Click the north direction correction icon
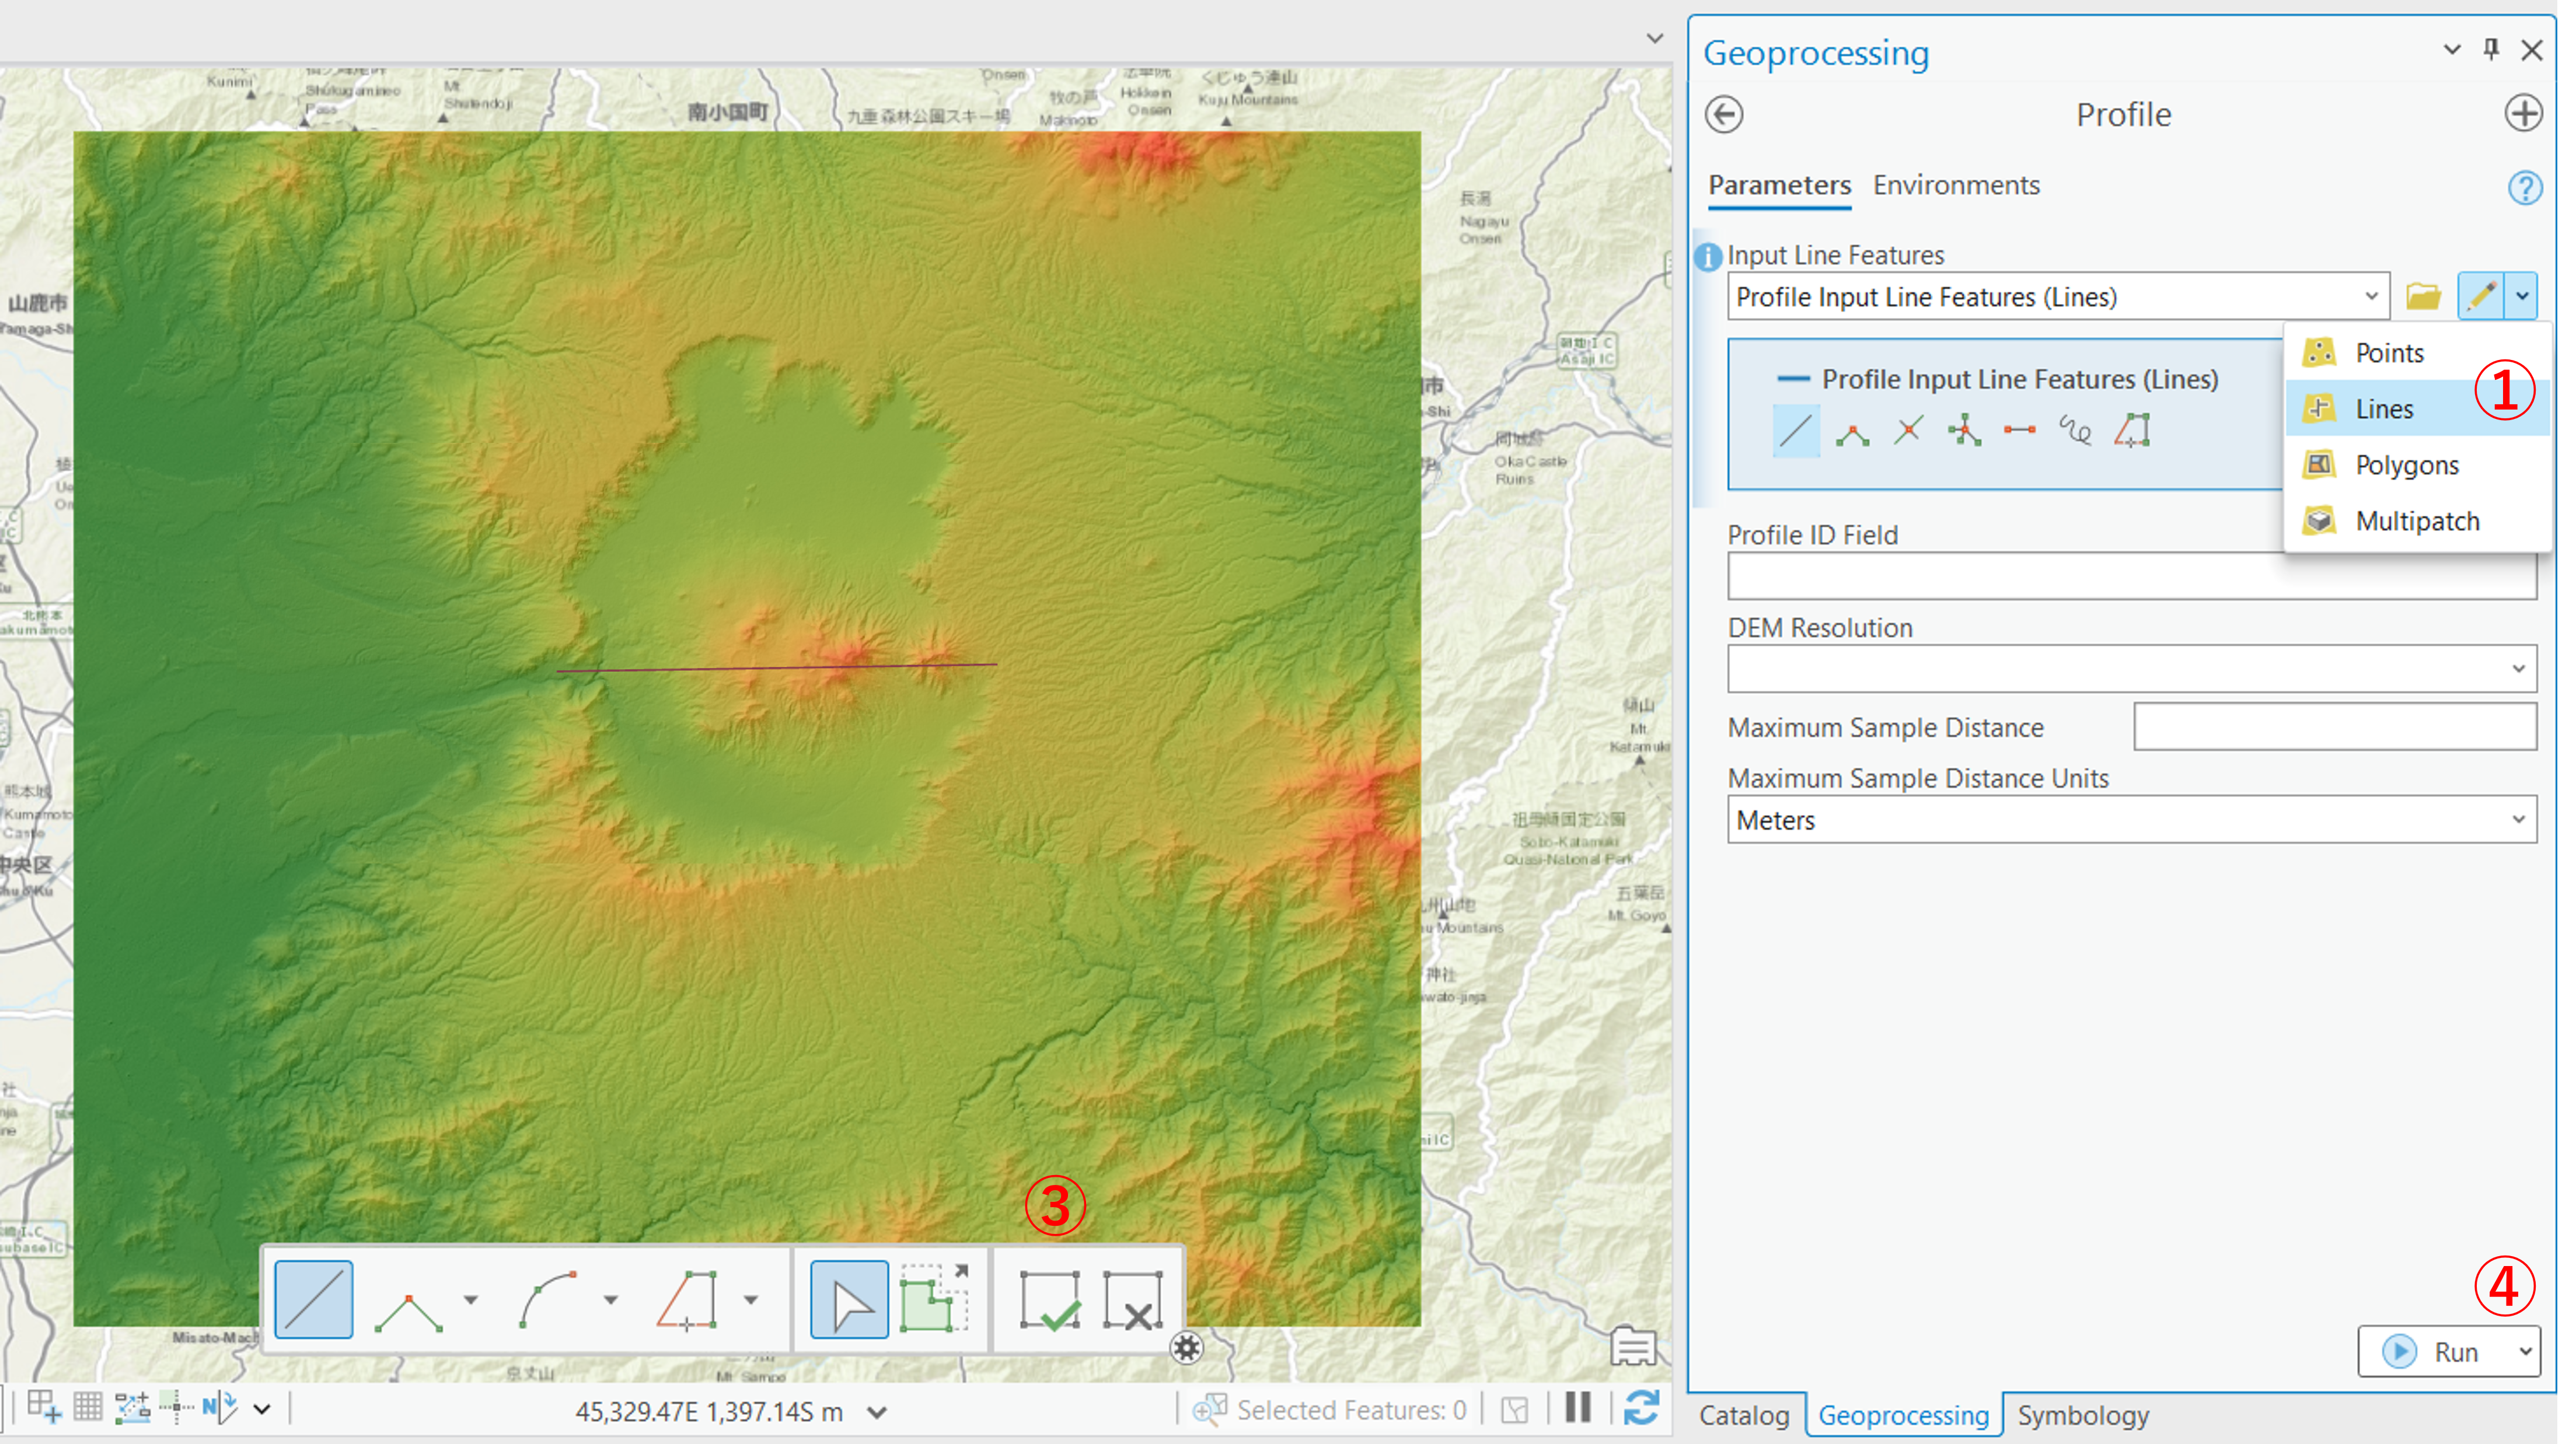The image size is (2576, 1444). [x=220, y=1407]
